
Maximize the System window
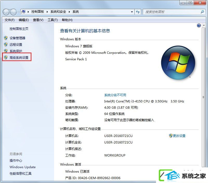click(190, 3)
